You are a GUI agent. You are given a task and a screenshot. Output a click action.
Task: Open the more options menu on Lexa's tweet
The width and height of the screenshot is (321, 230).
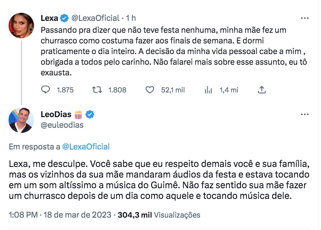(305, 18)
